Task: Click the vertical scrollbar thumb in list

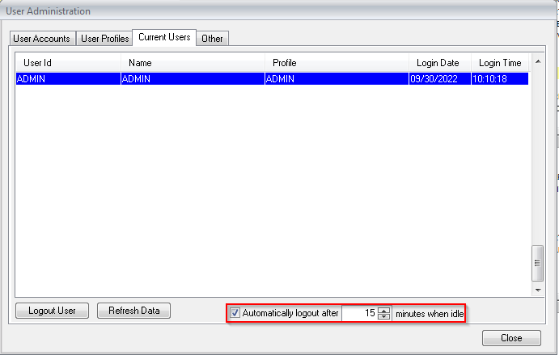Action: (536, 261)
